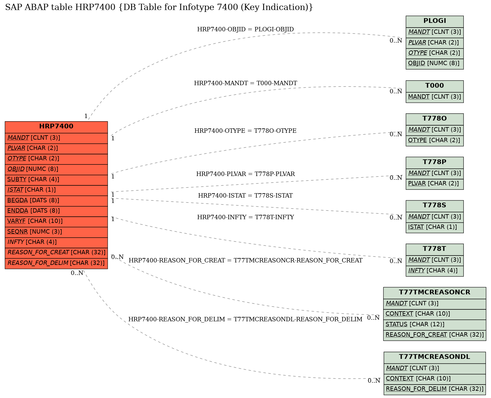
Task: Open the T778P table header
Action: (x=435, y=163)
